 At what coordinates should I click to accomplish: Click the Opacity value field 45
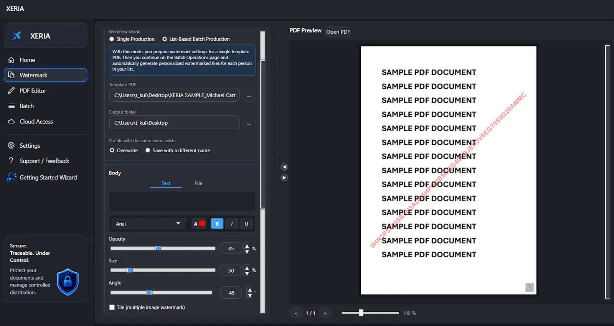point(231,249)
